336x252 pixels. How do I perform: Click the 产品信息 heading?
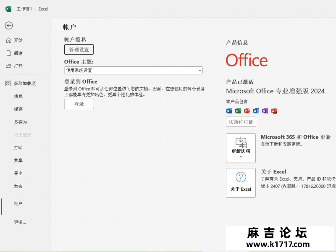pos(237,43)
